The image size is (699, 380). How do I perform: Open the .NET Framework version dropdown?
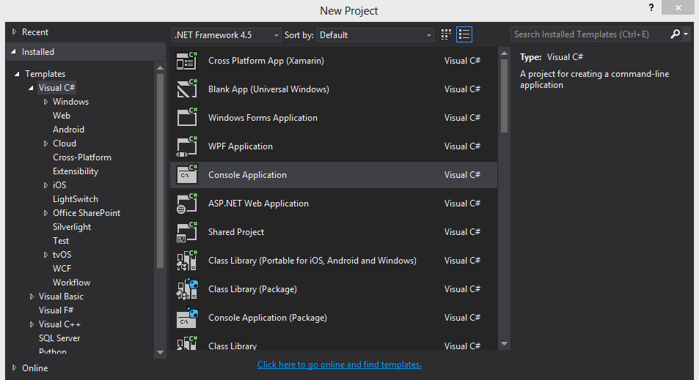click(227, 34)
